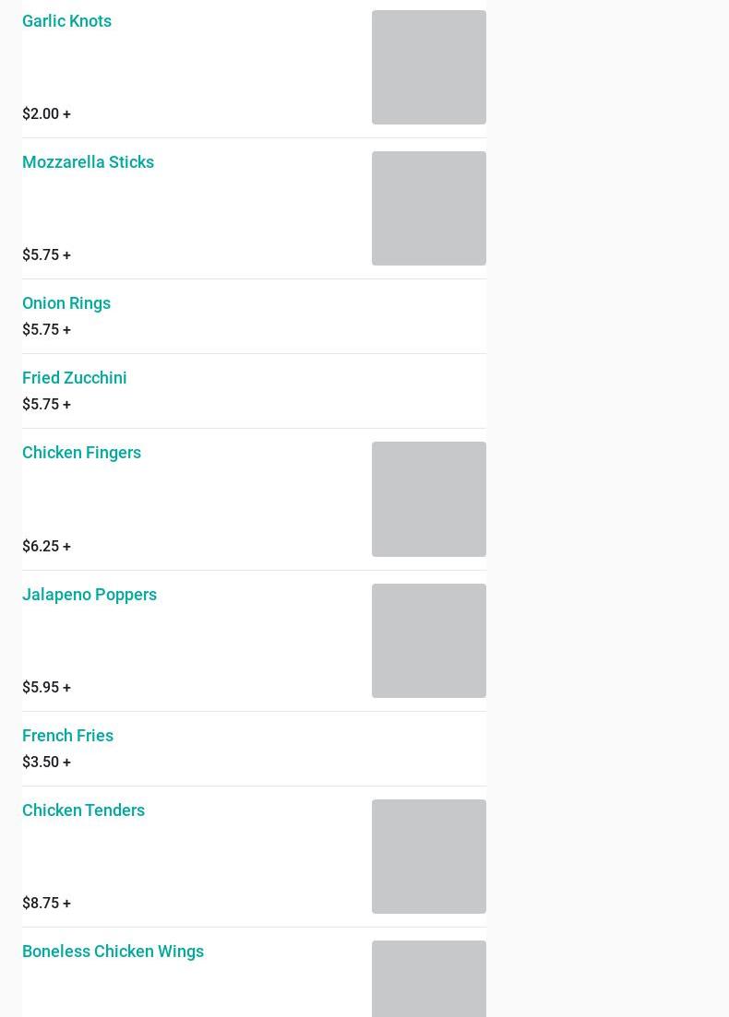Screen dimensions: 729x1017
Task: Click the $3.50 + French Fries price
Action: [x=47, y=763]
